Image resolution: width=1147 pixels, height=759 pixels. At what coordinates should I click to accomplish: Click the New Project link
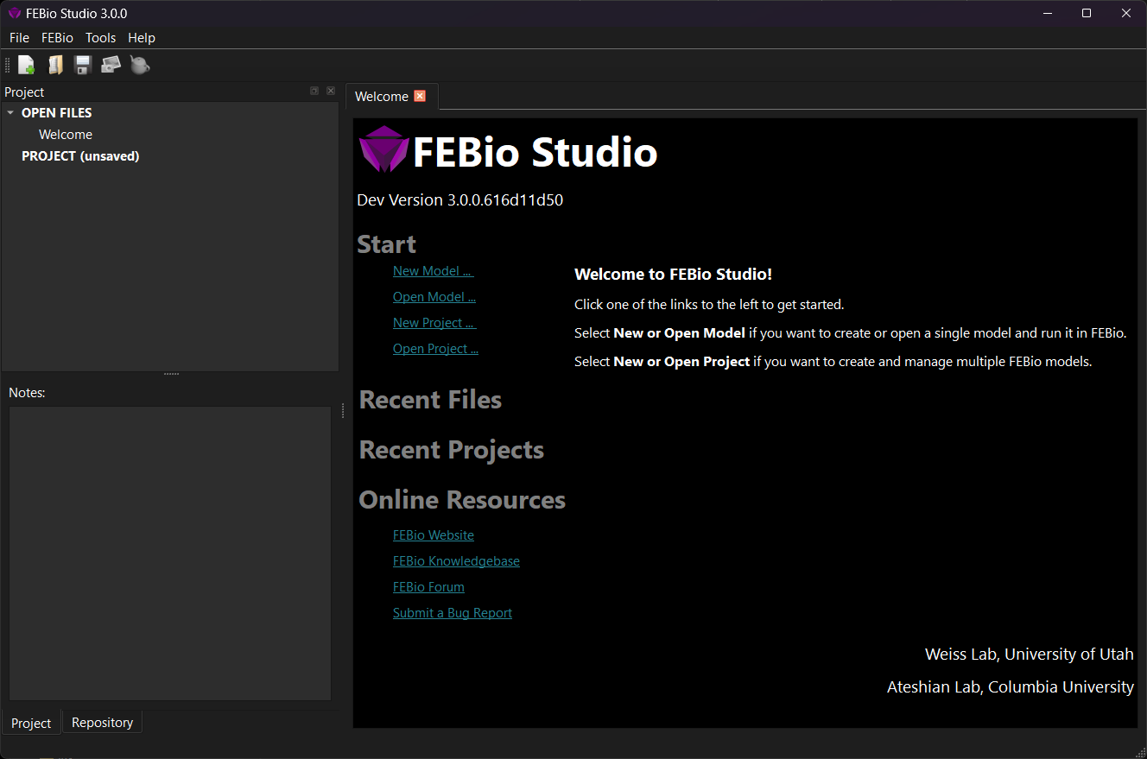434,323
